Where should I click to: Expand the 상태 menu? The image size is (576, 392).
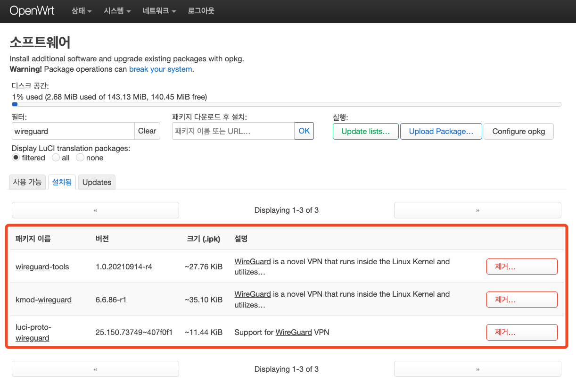pos(82,11)
